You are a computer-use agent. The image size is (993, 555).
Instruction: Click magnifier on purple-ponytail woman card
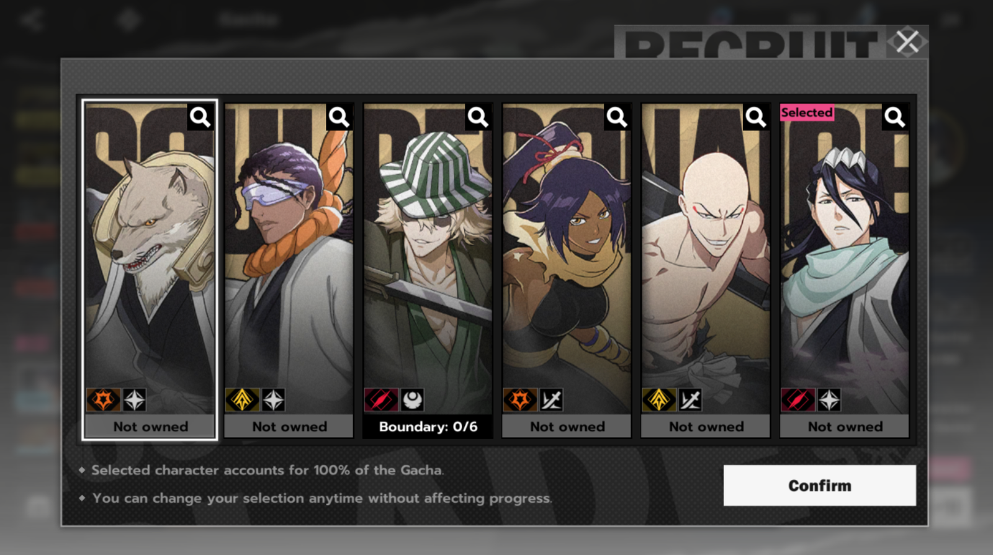(x=617, y=117)
